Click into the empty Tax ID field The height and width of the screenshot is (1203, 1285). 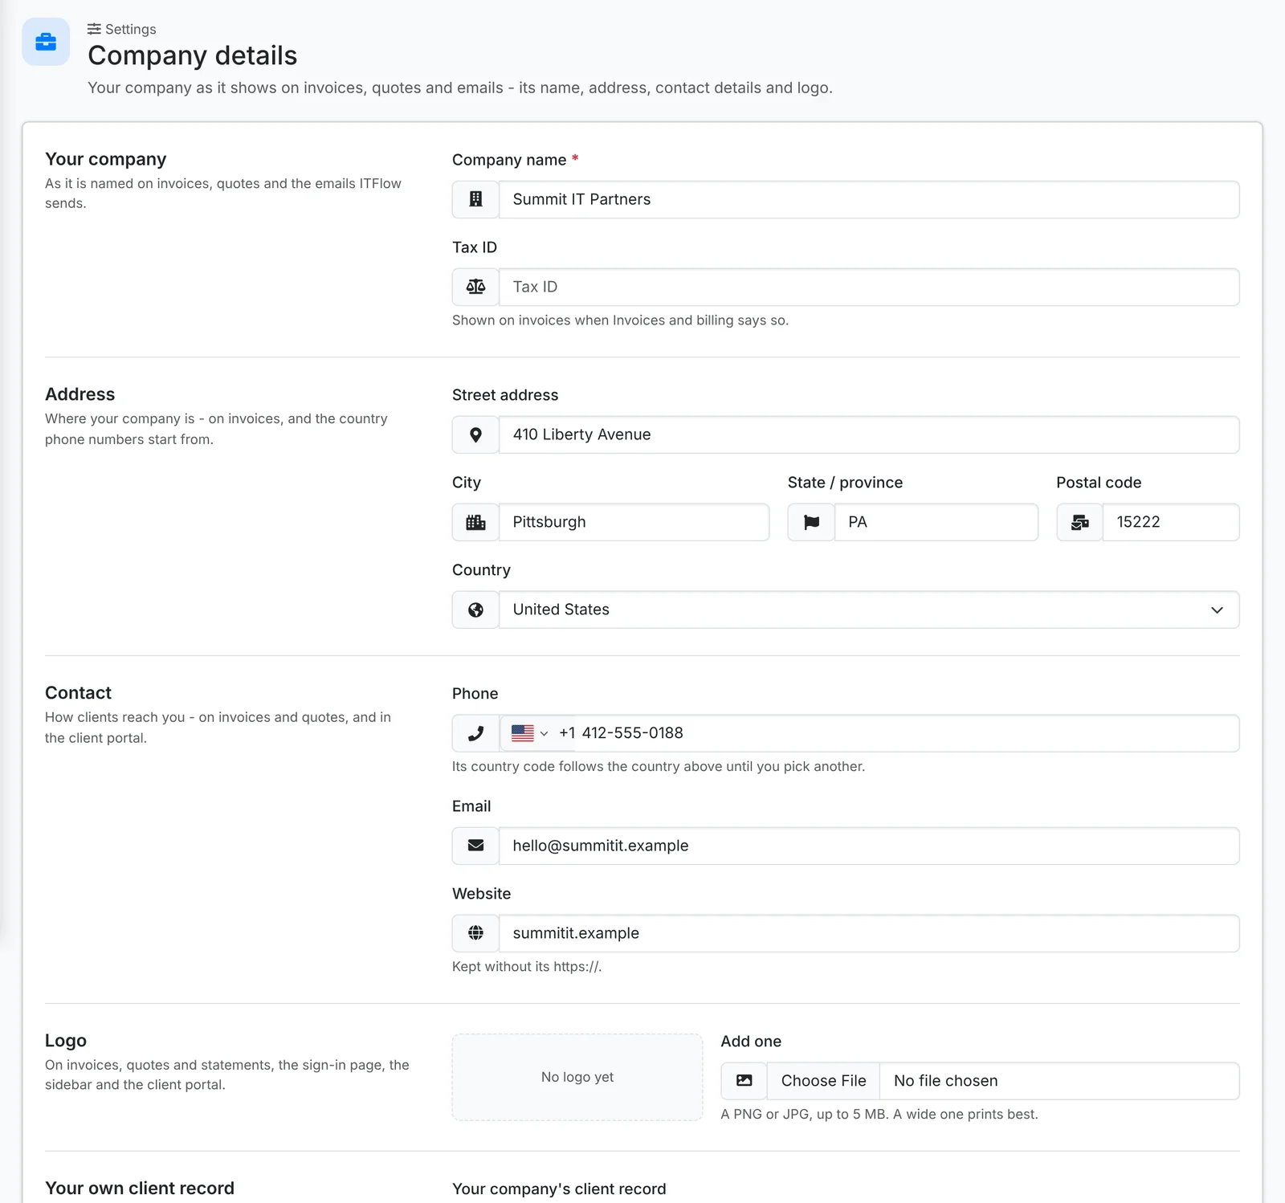tap(869, 287)
